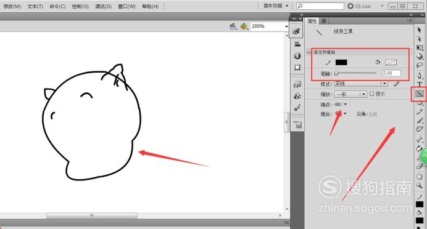
Task: Select the Lasso tool
Action: (x=420, y=65)
